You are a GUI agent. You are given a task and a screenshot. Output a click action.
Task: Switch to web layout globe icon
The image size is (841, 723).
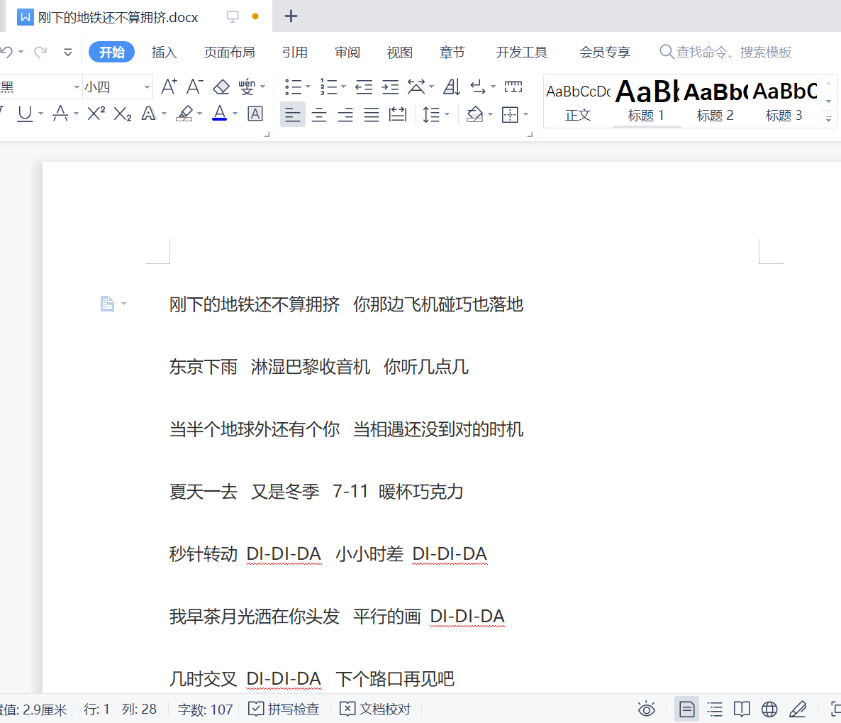pyautogui.click(x=769, y=709)
